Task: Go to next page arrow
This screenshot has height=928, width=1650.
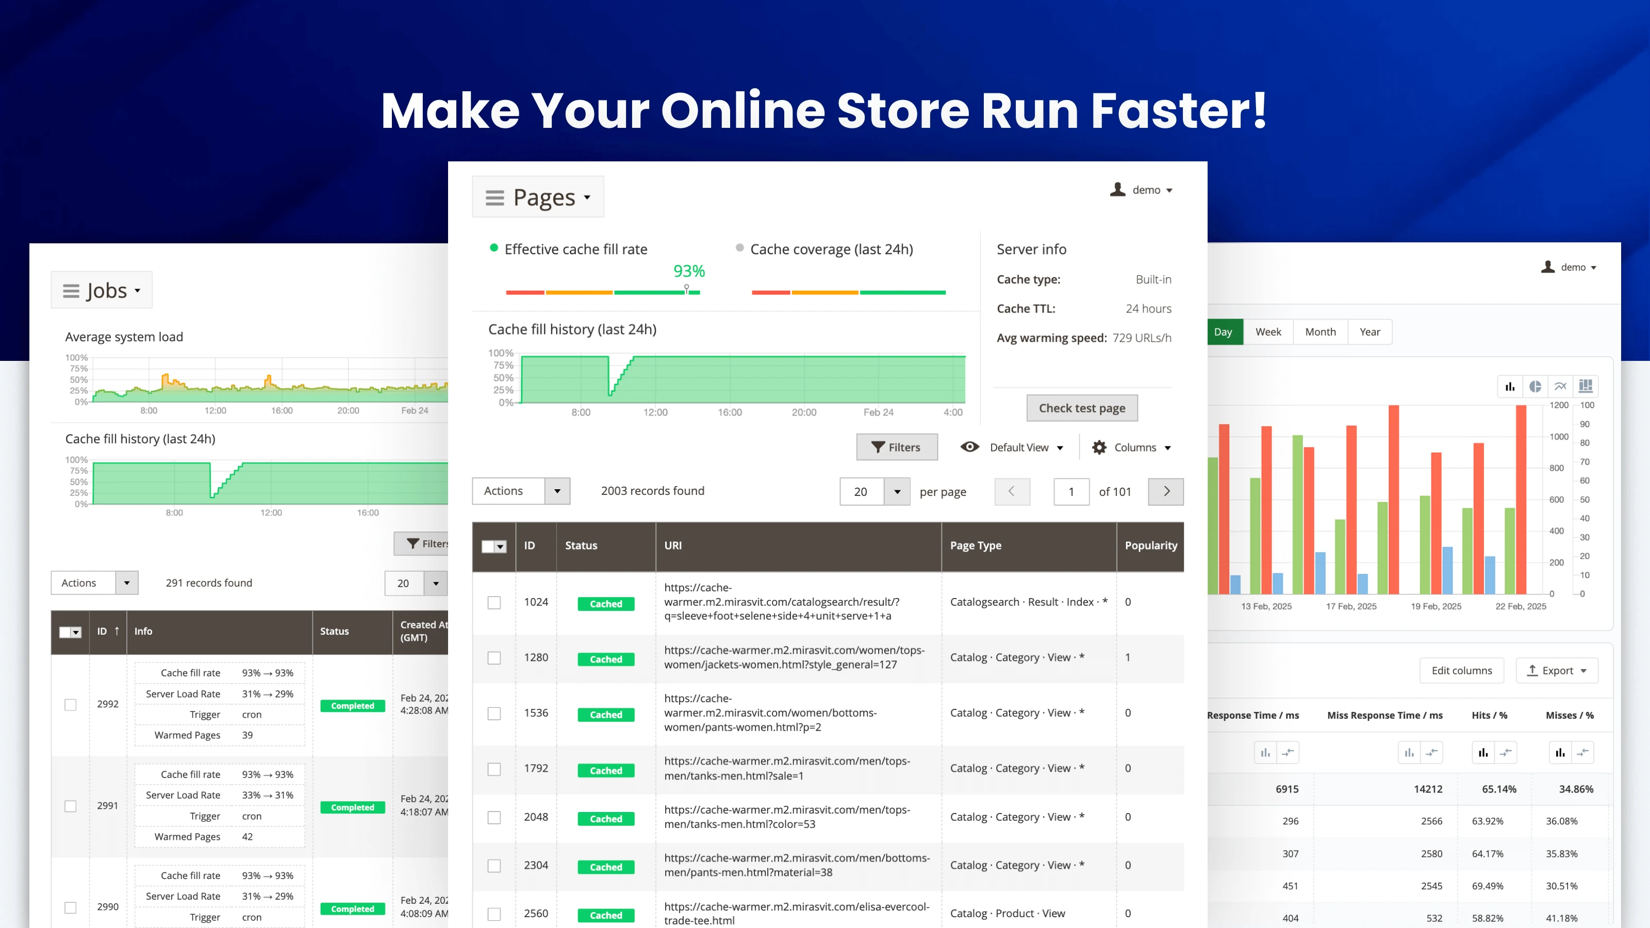Action: (x=1166, y=491)
